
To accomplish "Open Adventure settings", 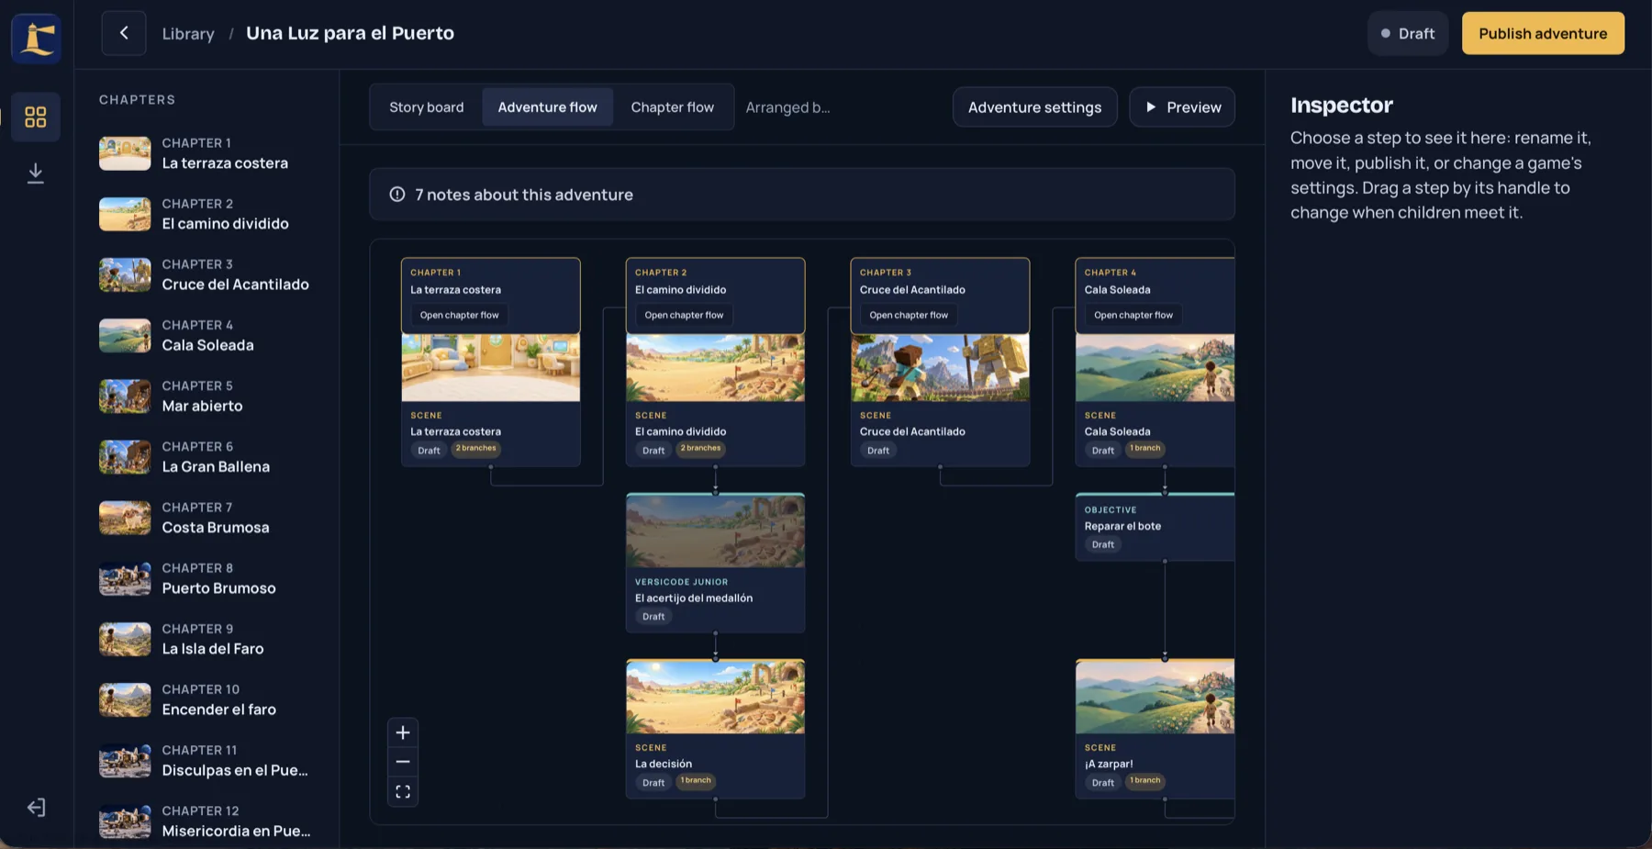I will tap(1035, 107).
